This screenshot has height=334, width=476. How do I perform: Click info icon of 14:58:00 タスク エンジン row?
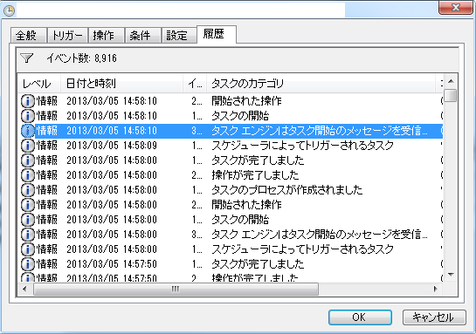(28, 235)
